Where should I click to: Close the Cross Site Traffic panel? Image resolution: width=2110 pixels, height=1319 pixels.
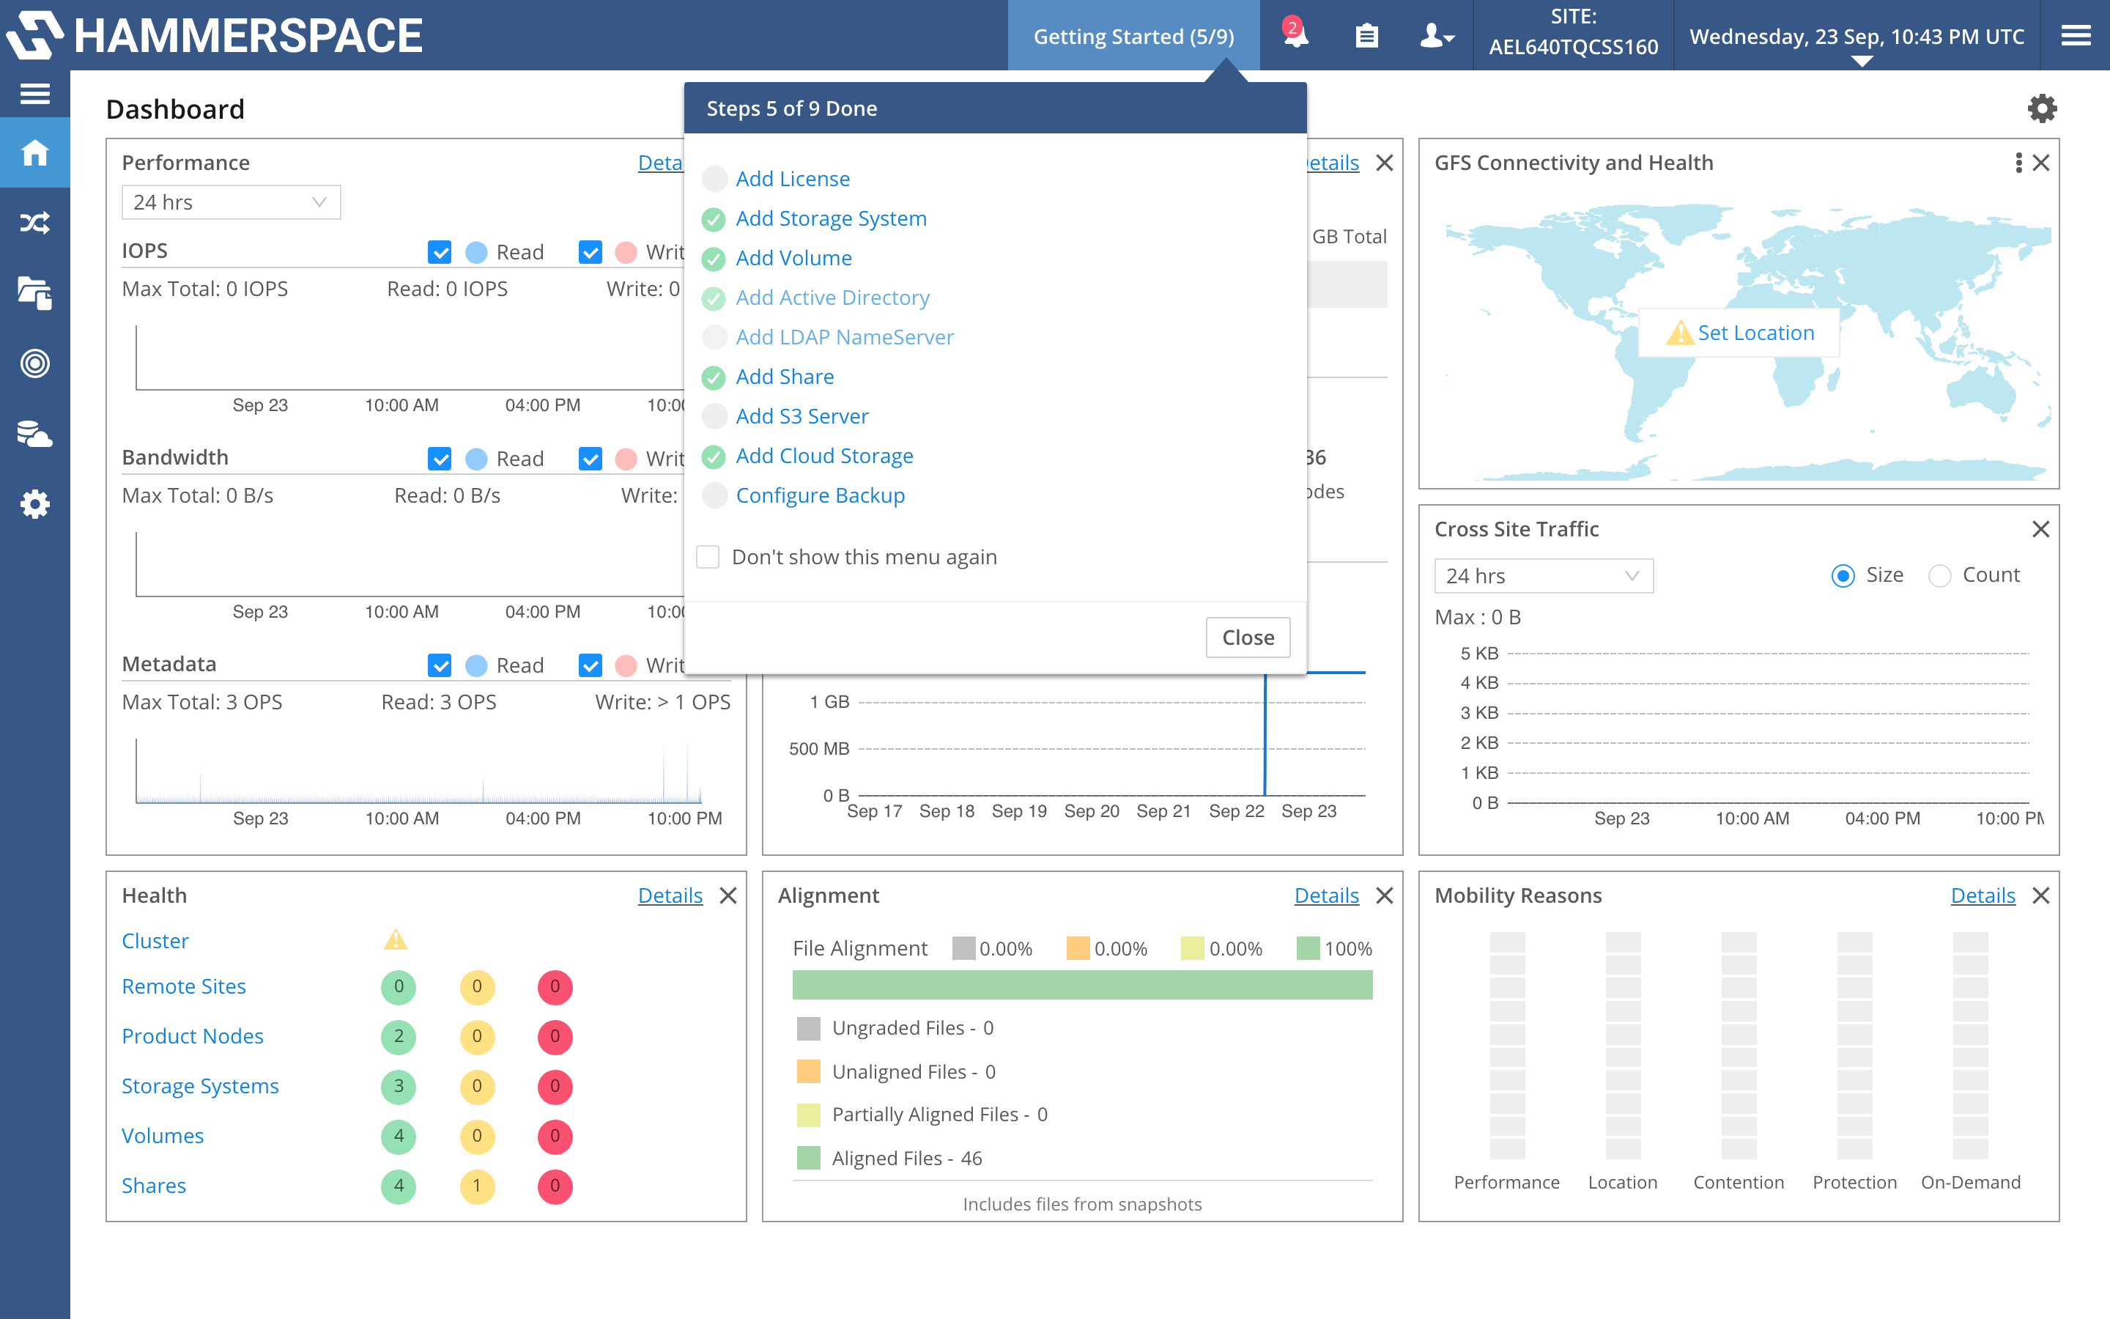(2041, 530)
